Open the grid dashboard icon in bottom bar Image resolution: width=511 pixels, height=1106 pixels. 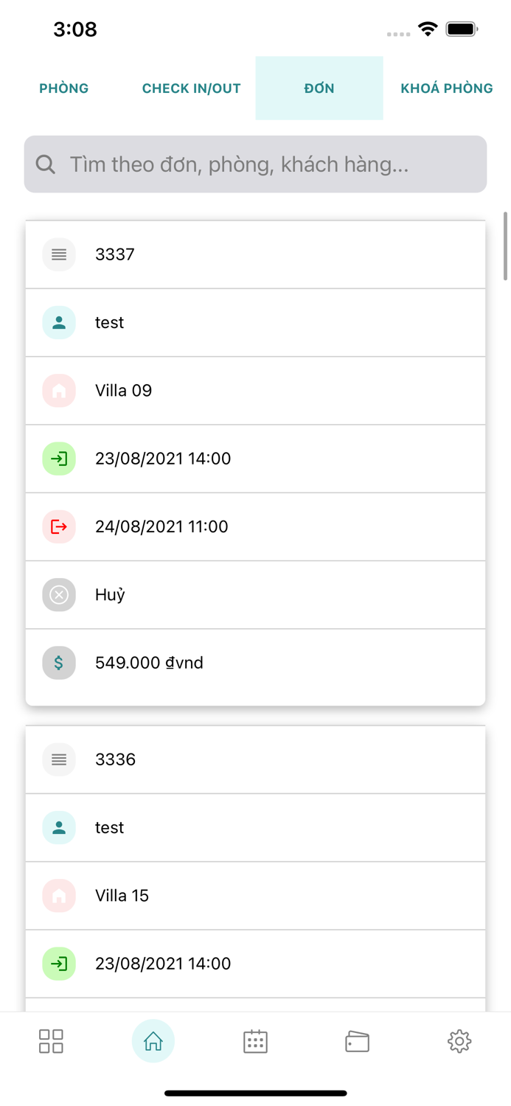[51, 1041]
